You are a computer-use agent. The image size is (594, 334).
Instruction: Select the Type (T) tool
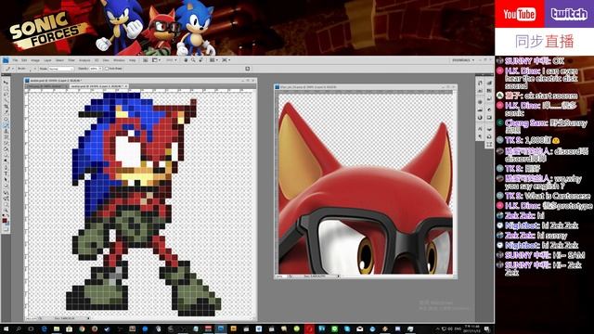click(x=6, y=173)
